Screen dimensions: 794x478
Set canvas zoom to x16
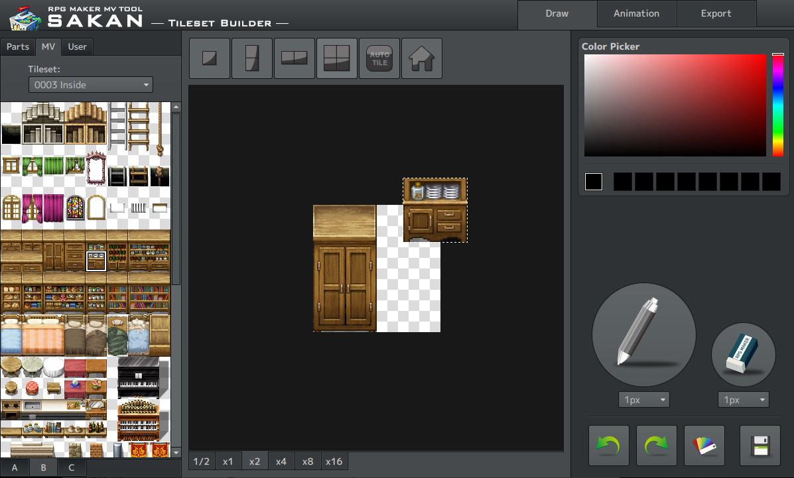334,461
